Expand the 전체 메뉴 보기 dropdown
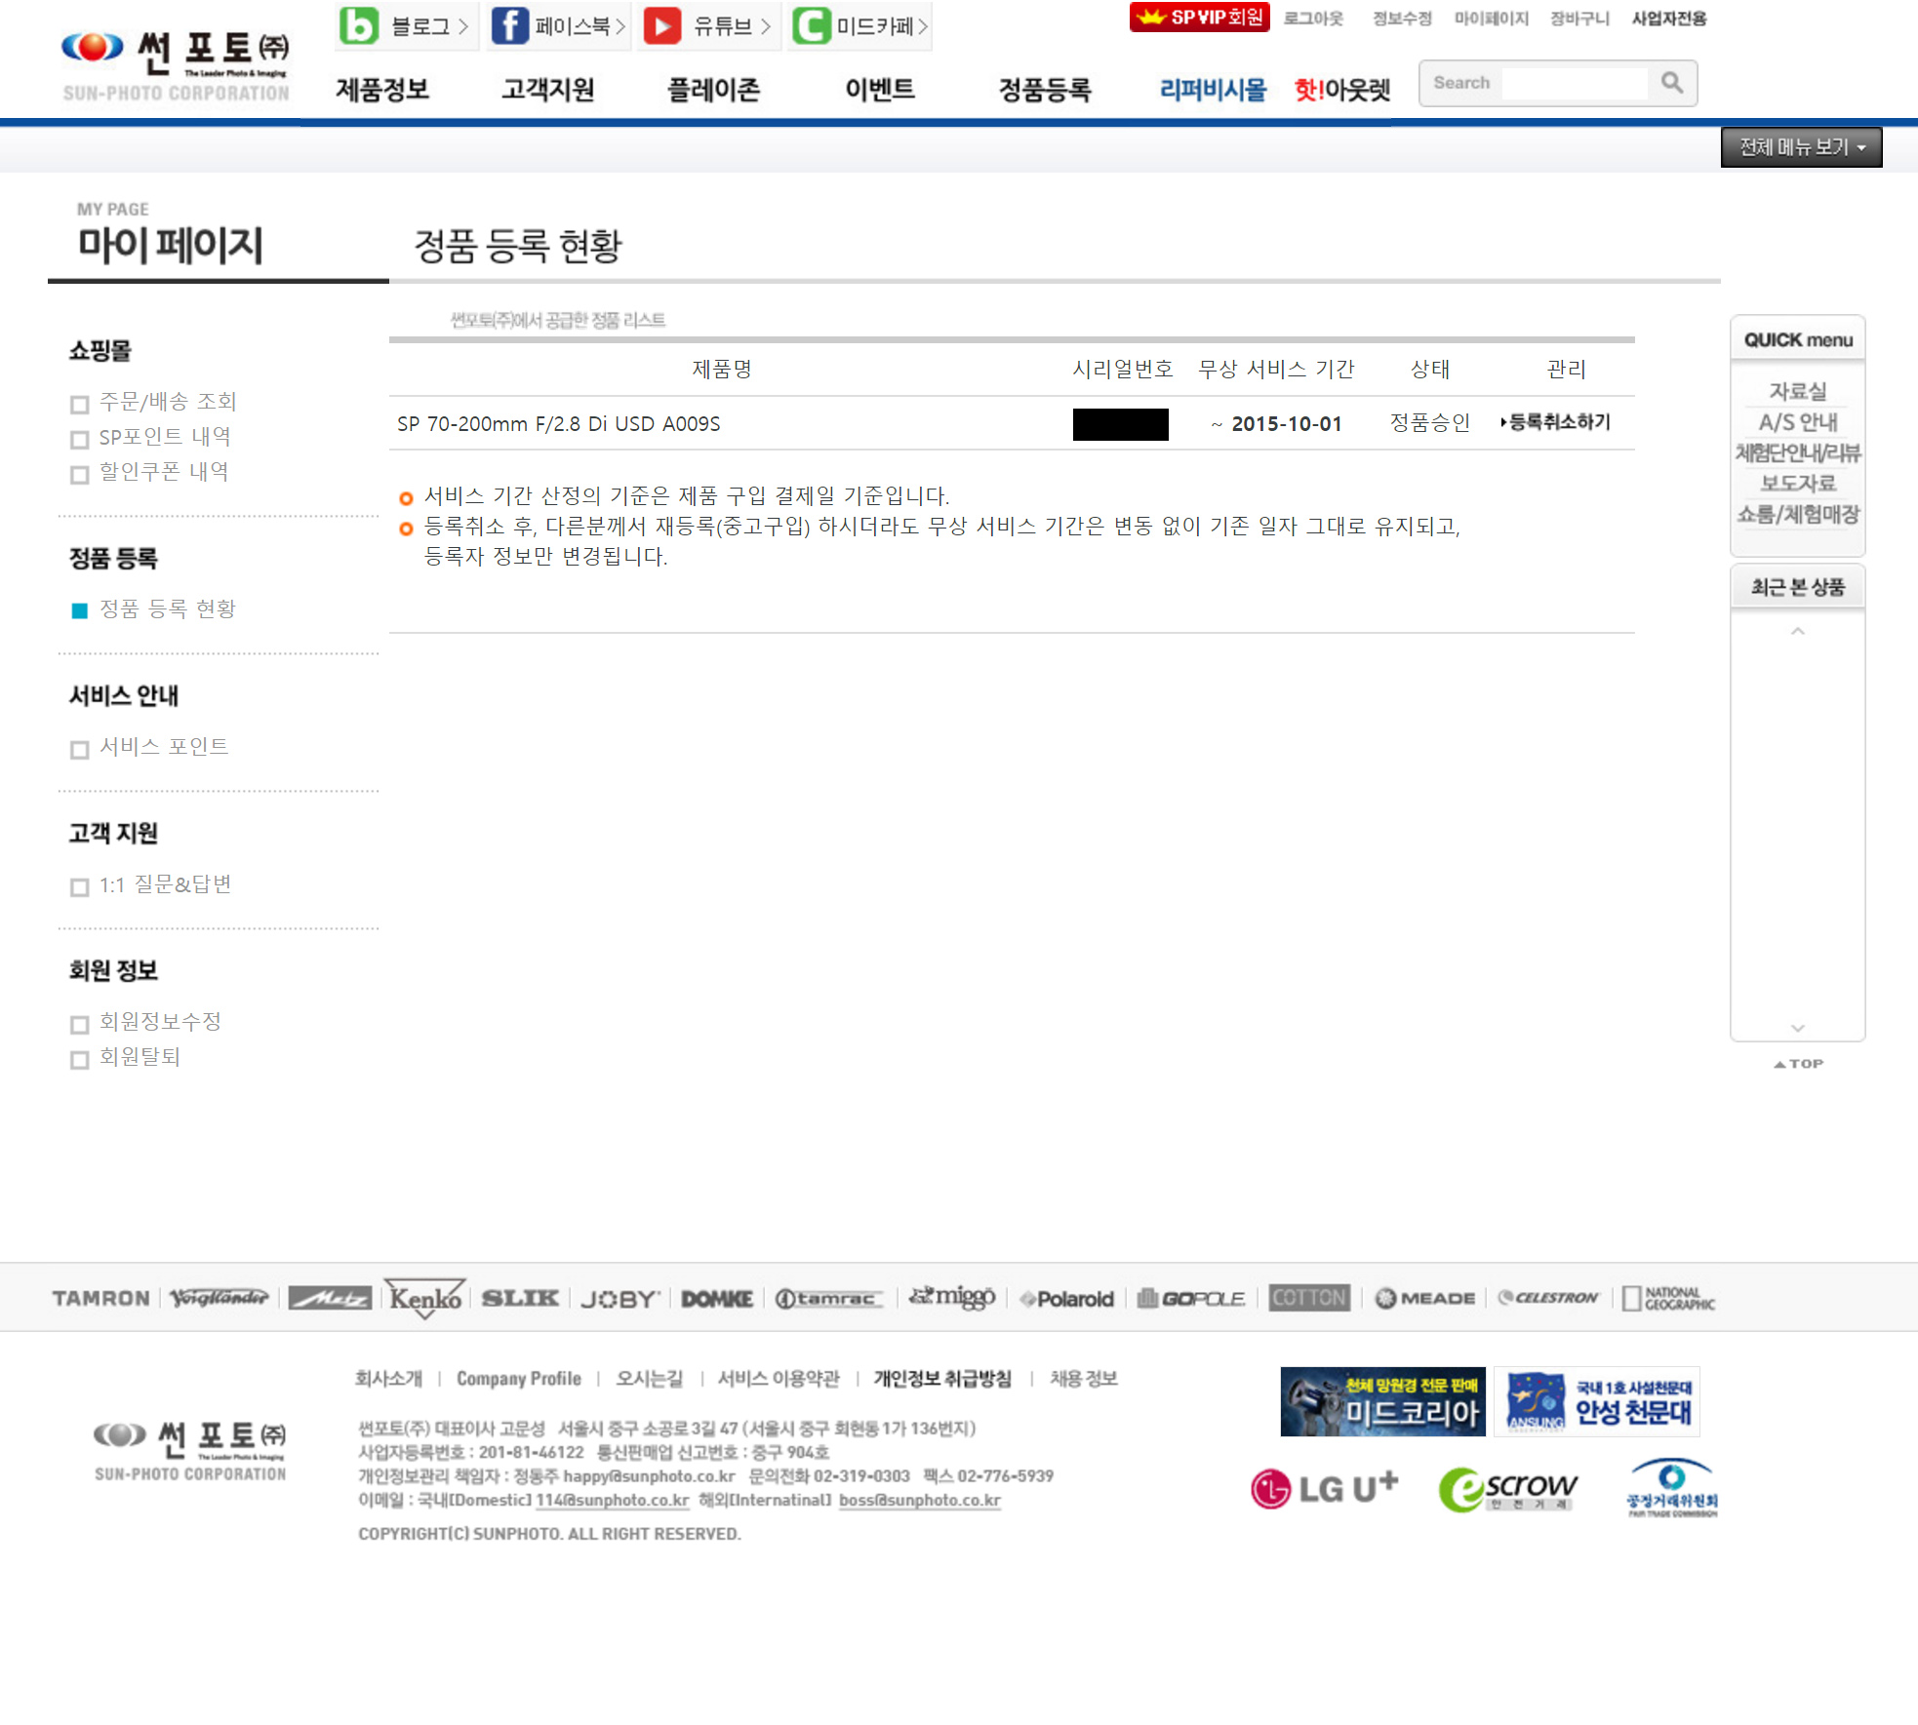This screenshot has height=1725, width=1918. (x=1801, y=147)
